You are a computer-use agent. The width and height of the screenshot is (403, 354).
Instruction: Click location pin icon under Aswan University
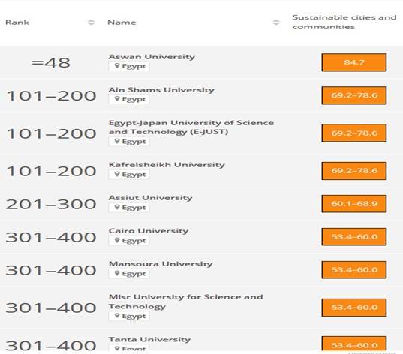coord(117,66)
